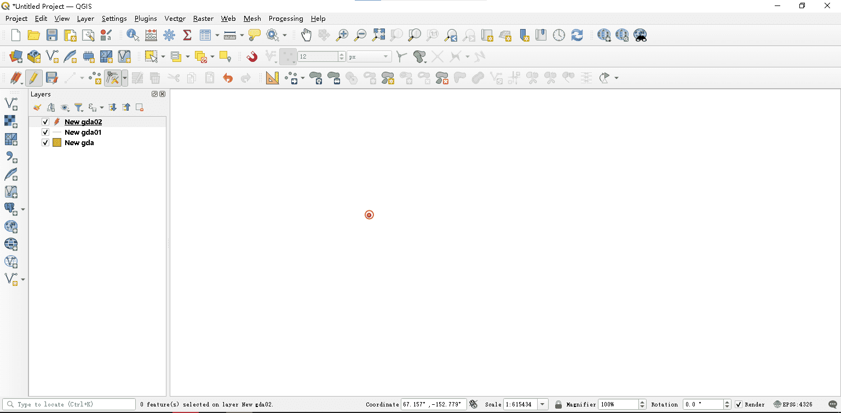Toggle the Render checkbox
Viewport: 841px width, 413px height.
click(739, 404)
